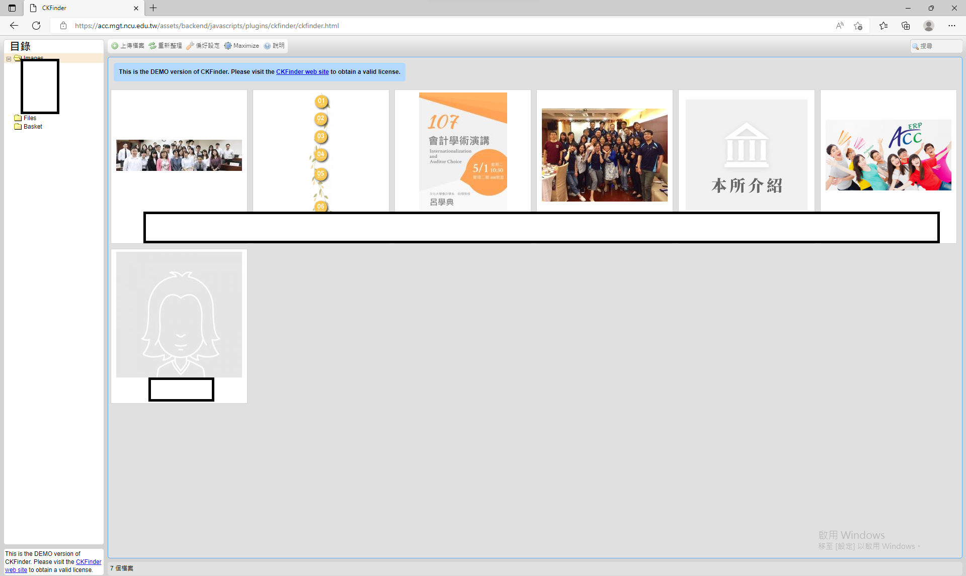This screenshot has width=966, height=576.
Task: Select the CKFinder browser tab
Action: (84, 8)
